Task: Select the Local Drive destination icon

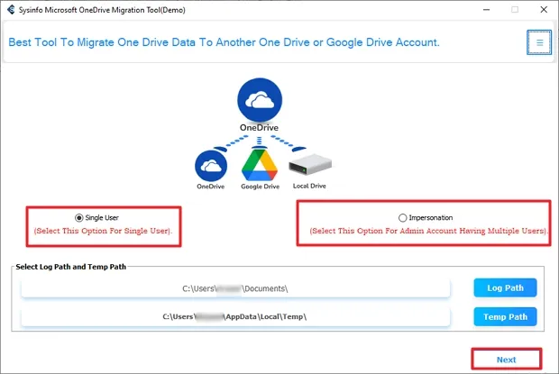Action: tap(310, 165)
